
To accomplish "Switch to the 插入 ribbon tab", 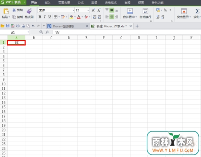I will point(47,3).
